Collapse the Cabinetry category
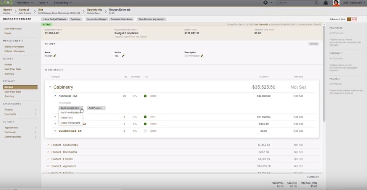This screenshot has height=190, width=367. click(x=50, y=87)
